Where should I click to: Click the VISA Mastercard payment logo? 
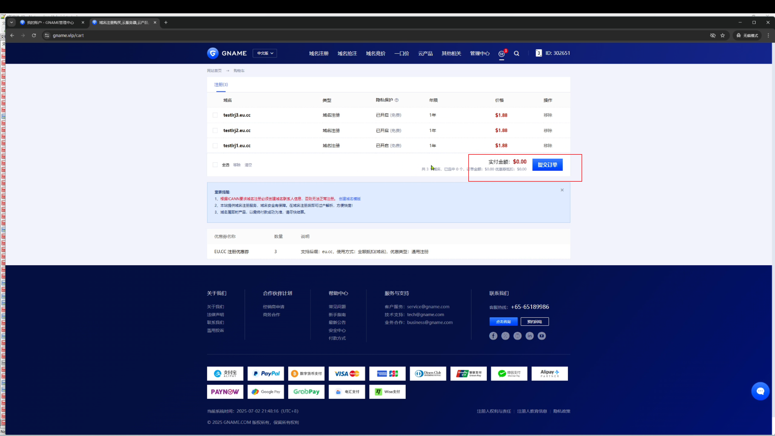(347, 374)
